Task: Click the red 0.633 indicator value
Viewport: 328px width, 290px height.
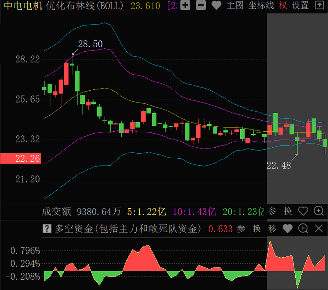Action: click(221, 229)
